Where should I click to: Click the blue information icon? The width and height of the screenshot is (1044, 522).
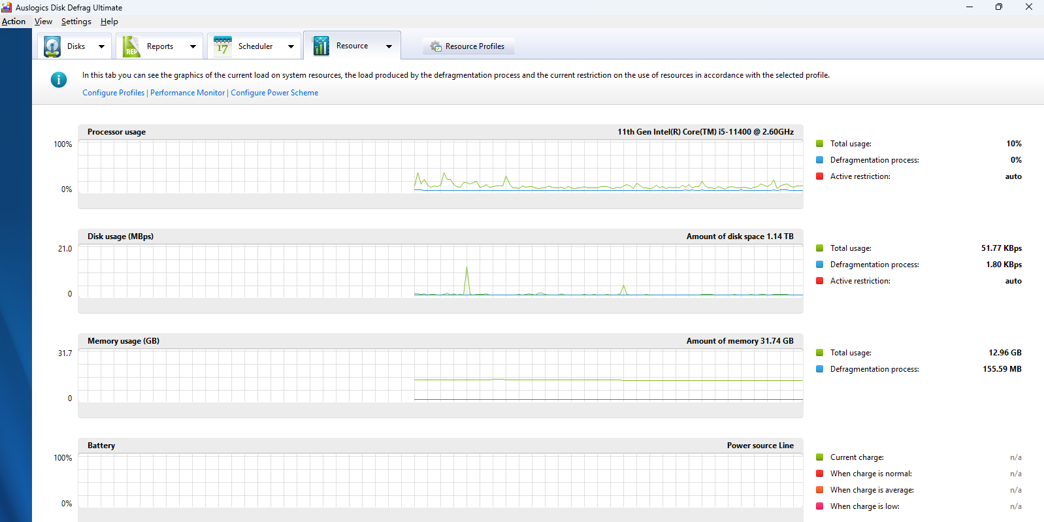coord(59,80)
